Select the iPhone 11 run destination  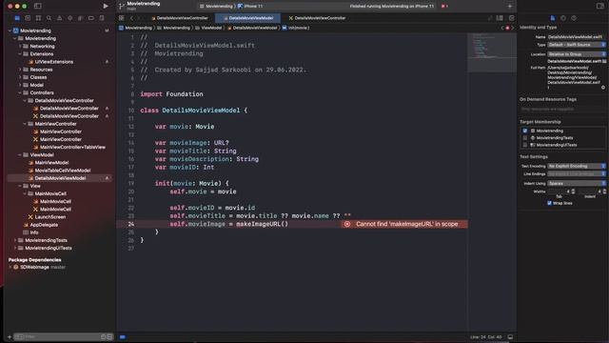(250, 7)
